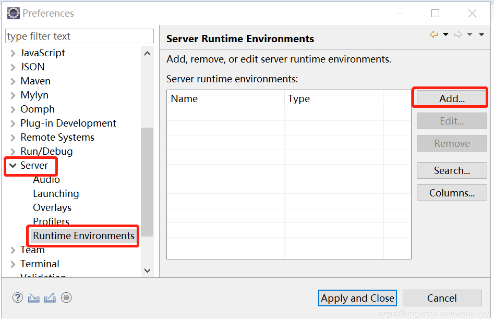Select the Maven label in tree

[x=35, y=81]
